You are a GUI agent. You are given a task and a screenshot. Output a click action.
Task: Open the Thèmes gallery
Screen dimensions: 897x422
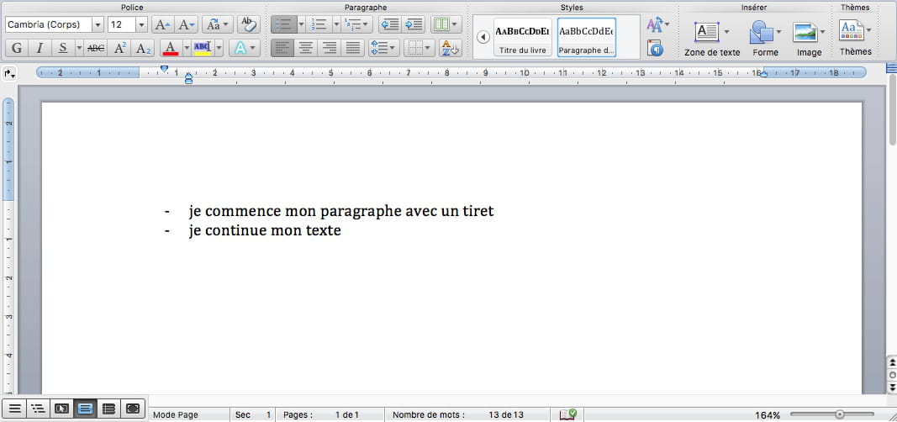click(x=855, y=38)
